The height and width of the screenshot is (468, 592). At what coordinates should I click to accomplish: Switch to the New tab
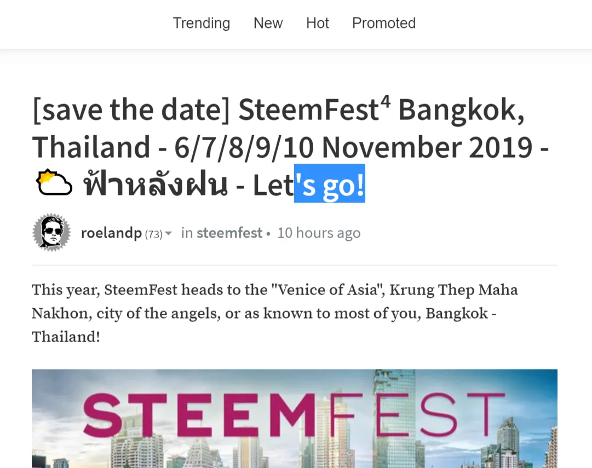268,23
